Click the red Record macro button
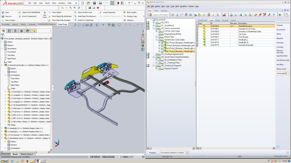Screen dimensions: 291x163 pyautogui.click(x=98, y=8)
